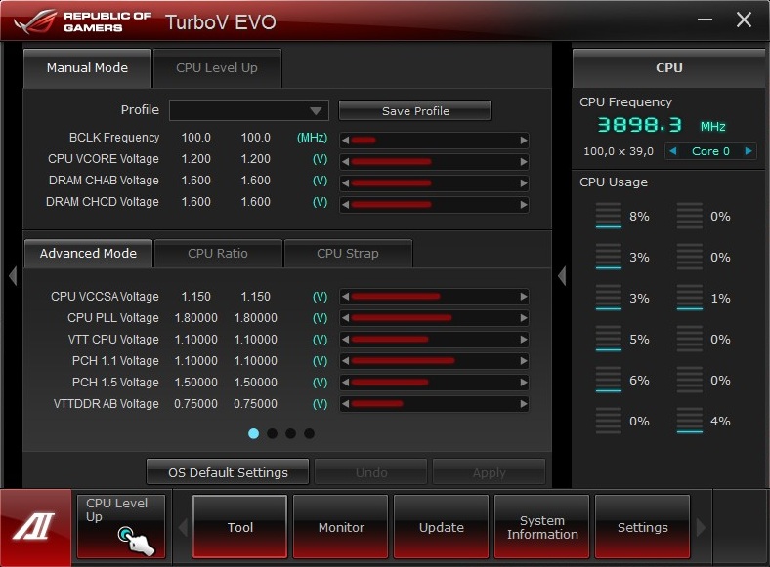770x567 pixels.
Task: Click previous core arrow beside Core 0
Action: pyautogui.click(x=673, y=151)
